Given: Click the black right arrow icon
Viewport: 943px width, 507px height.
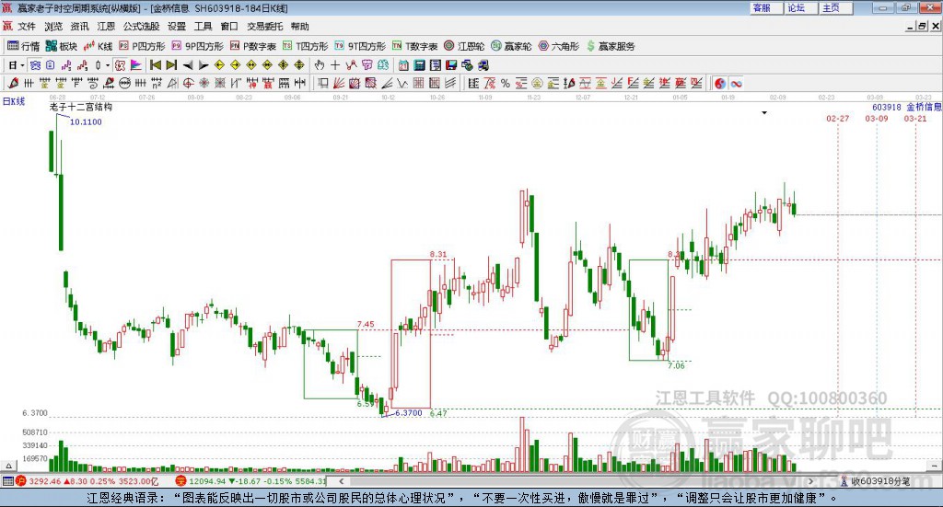Looking at the screenshot, I should pos(204,65).
